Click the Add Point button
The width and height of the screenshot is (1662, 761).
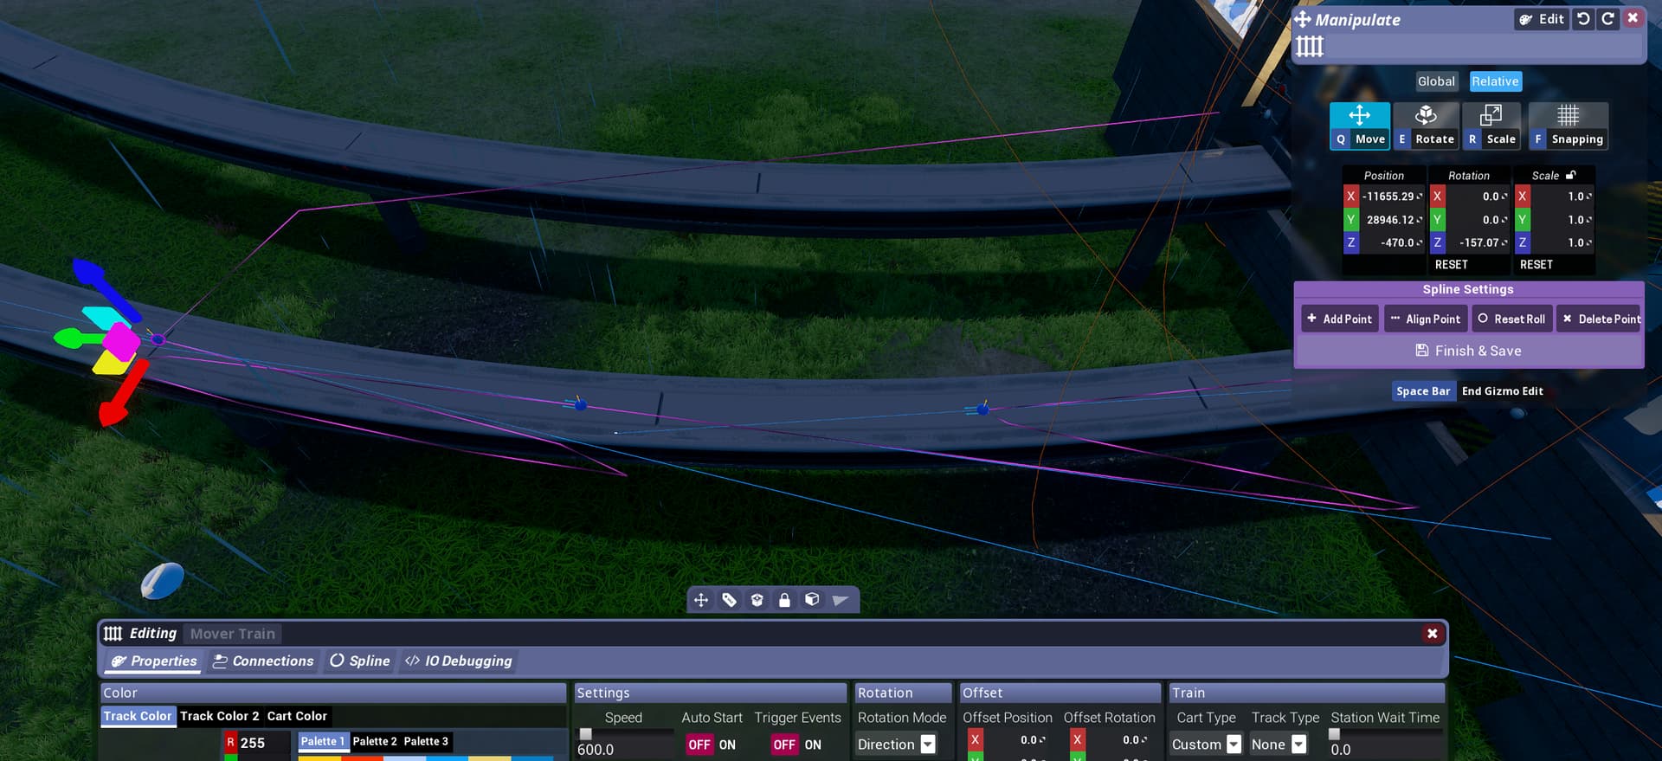point(1339,319)
